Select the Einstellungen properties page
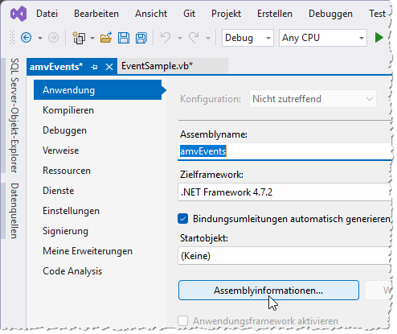 (x=71, y=211)
